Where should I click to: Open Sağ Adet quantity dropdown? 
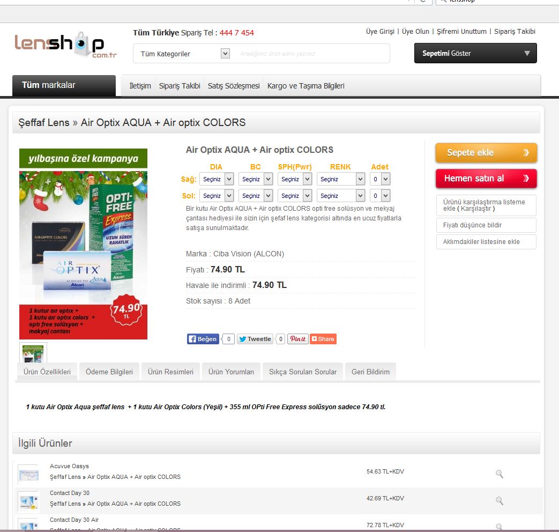point(380,179)
